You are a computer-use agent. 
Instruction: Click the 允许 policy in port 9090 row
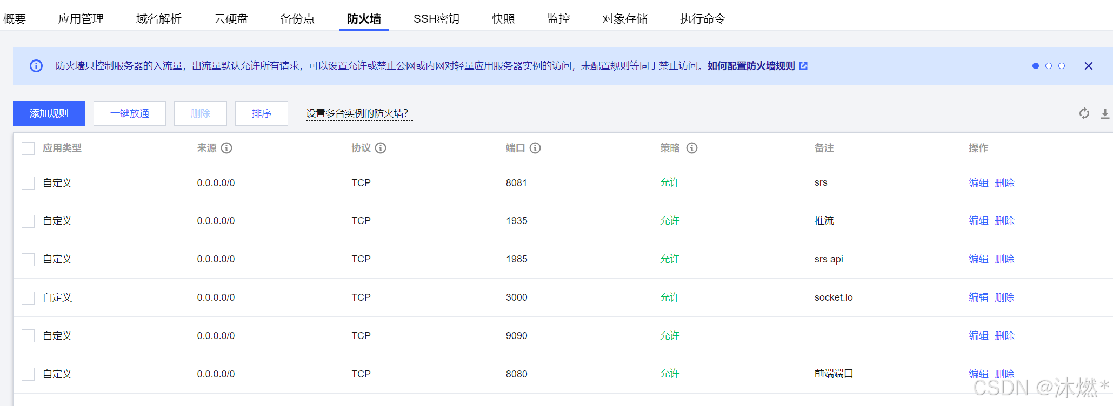tap(670, 336)
